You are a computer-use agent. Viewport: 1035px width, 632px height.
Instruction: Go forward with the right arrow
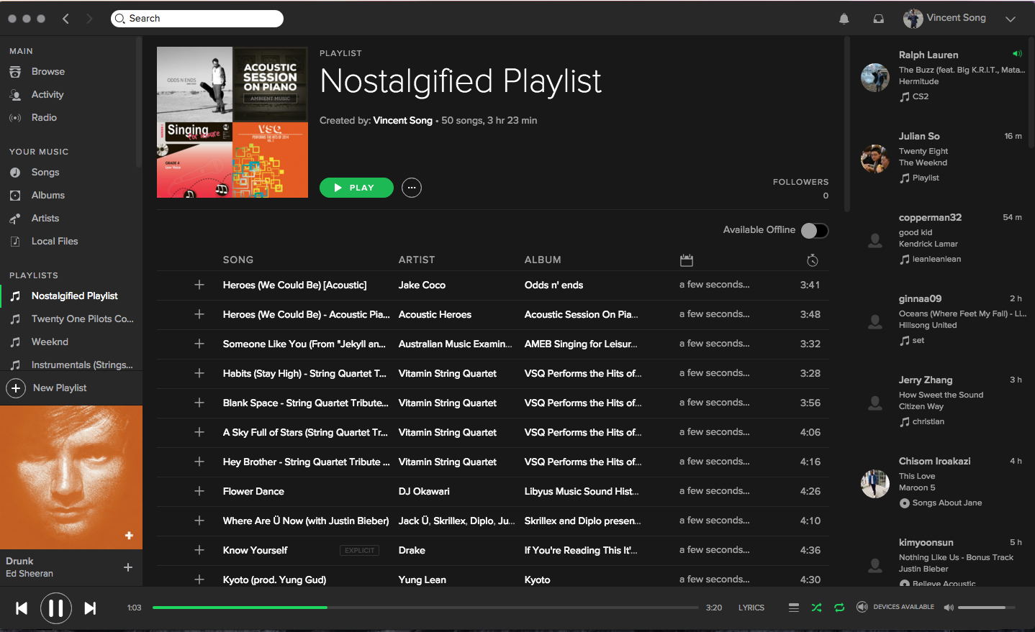click(89, 19)
